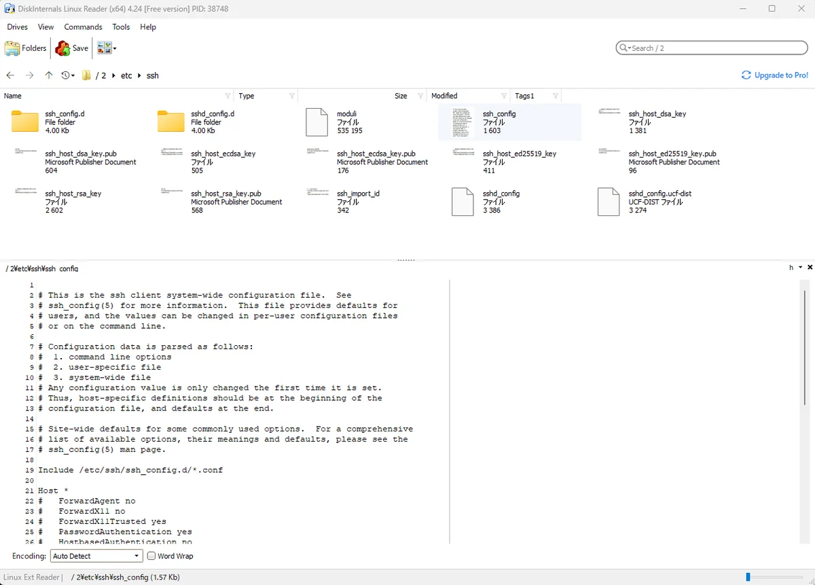Click the etc breadcrumb segment
Image resolution: width=815 pixels, height=585 pixels.
tap(126, 75)
